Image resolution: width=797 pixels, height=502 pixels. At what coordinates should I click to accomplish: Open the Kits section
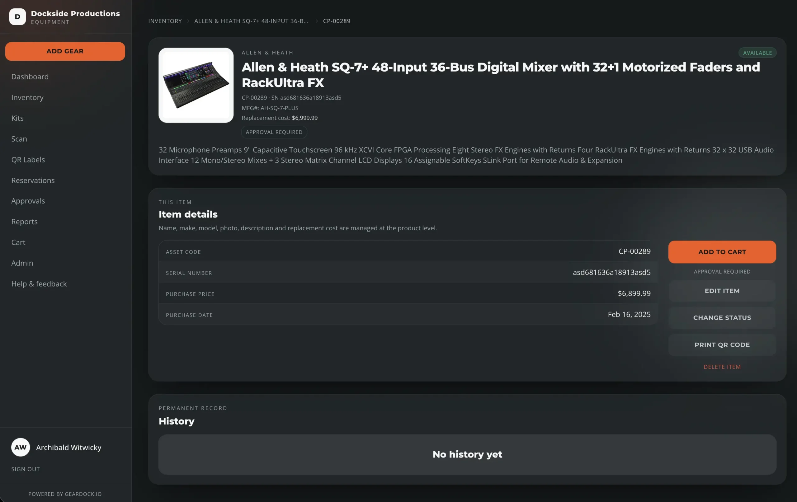click(17, 118)
